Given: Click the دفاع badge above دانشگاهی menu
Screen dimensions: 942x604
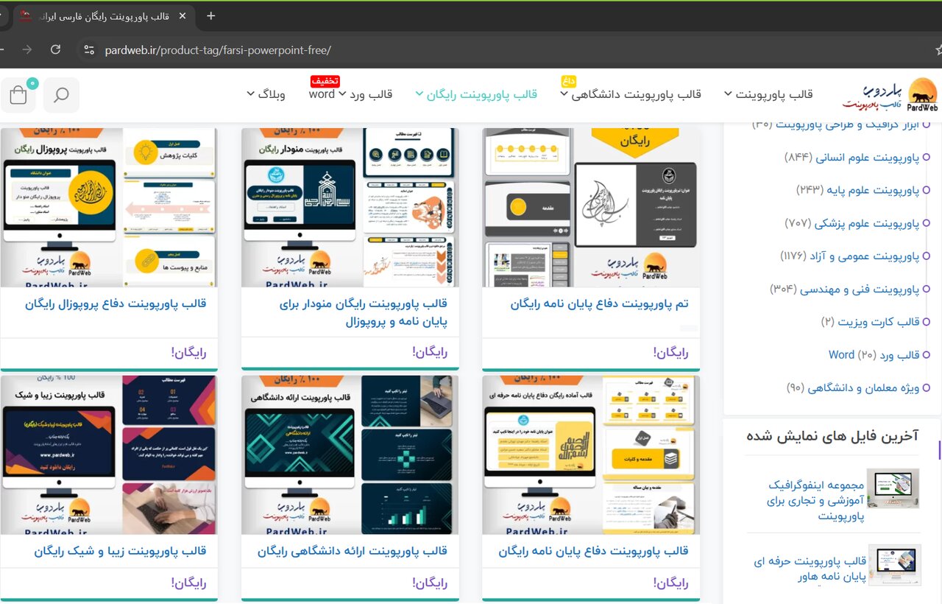Looking at the screenshot, I should click(x=567, y=81).
